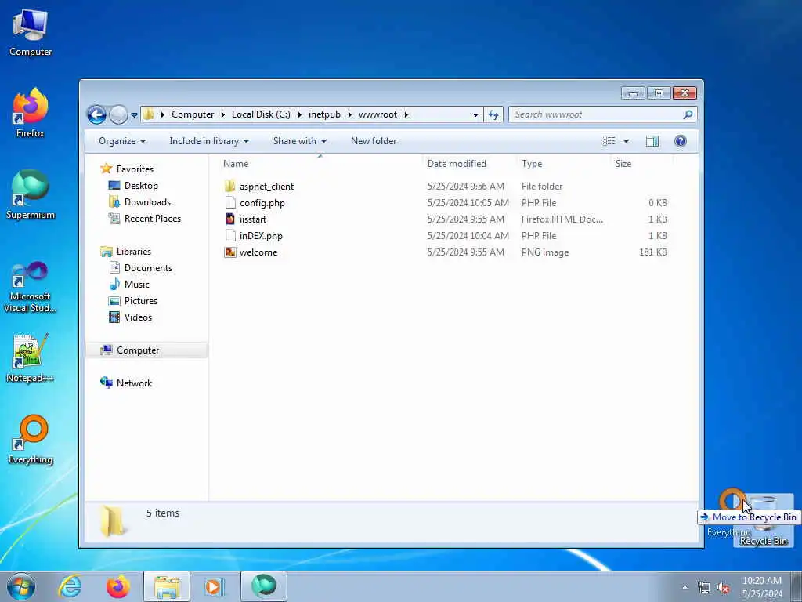Open Desktop under Favorites
This screenshot has width=802, height=602.
(134, 185)
